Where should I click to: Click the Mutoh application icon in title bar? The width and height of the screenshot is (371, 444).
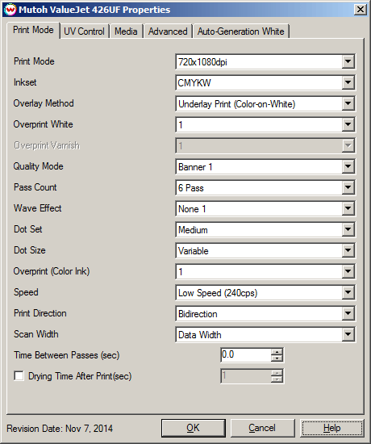(10, 10)
